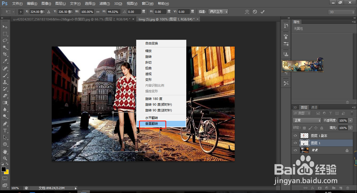The width and height of the screenshot is (357, 193).
Task: Open the opacity 不透明度 slider arrow
Action: pyautogui.click(x=351, y=121)
